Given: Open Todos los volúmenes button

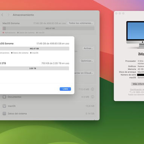Looking at the screenshot, I should click(x=81, y=23).
